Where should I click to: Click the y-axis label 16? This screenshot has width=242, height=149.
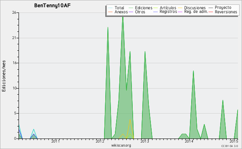[x=14, y=63]
